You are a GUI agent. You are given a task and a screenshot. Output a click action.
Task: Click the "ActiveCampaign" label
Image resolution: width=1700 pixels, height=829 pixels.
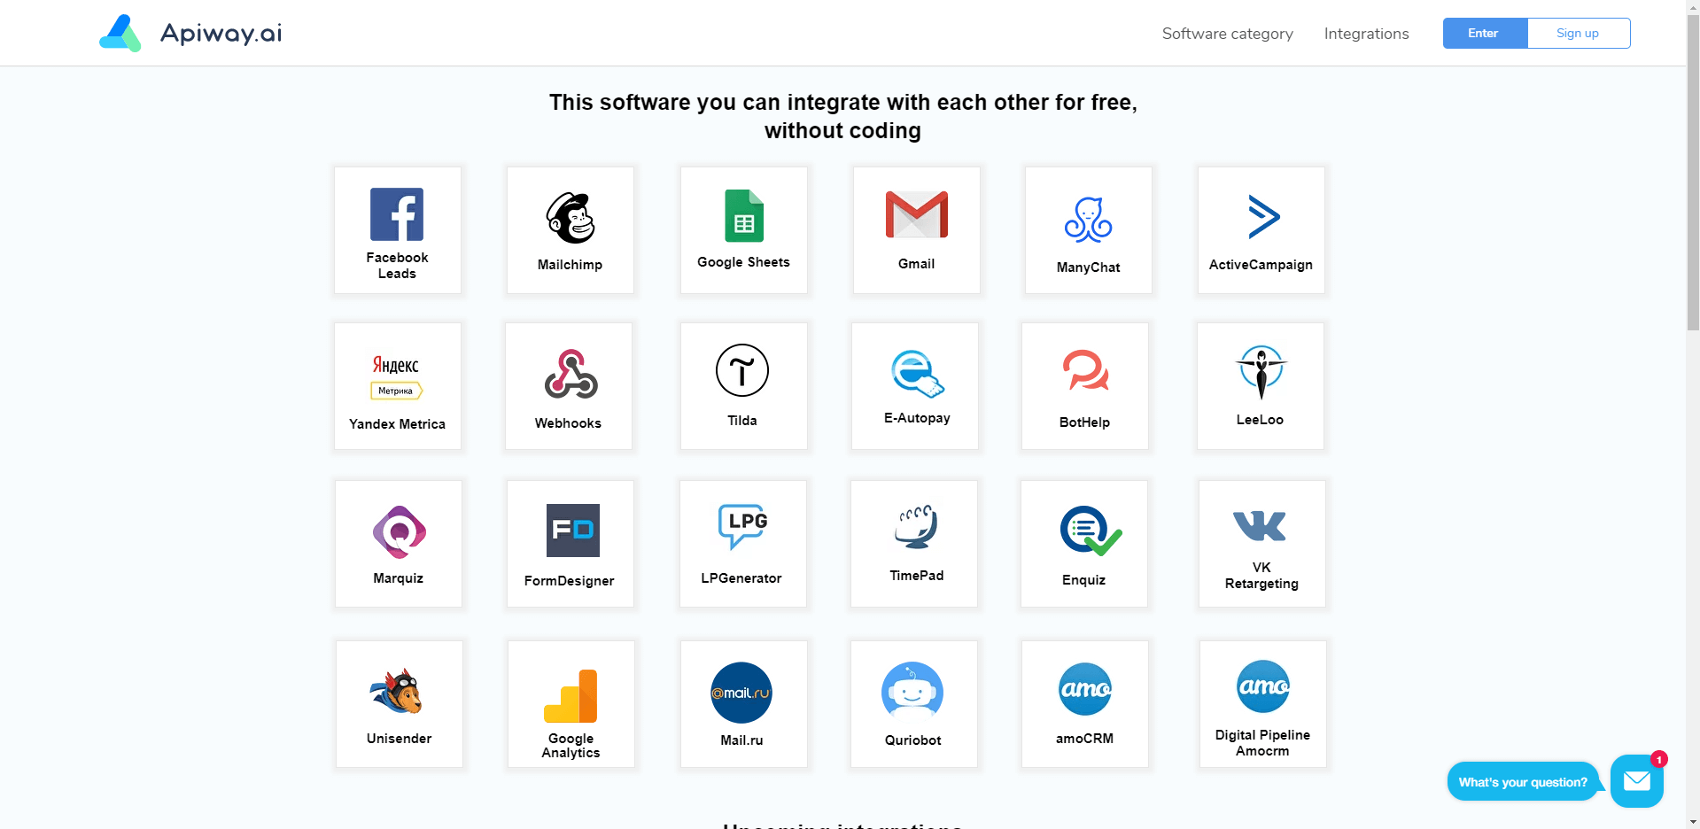1261,265
